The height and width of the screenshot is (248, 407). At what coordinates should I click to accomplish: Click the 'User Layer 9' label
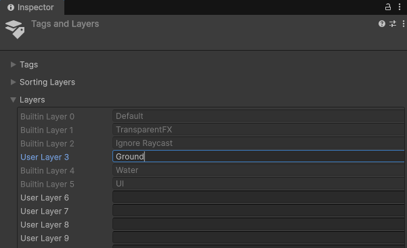pos(45,238)
